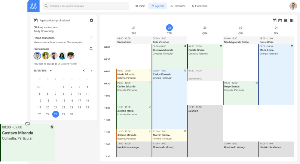Select the fourth professional avatar

[62, 56]
